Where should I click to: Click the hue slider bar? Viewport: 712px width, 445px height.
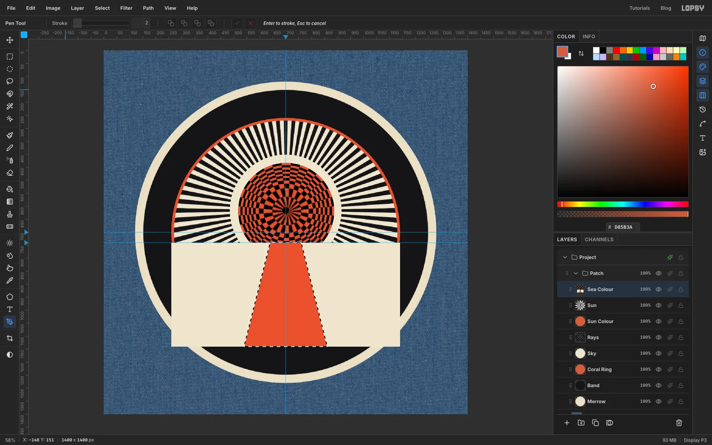click(623, 204)
